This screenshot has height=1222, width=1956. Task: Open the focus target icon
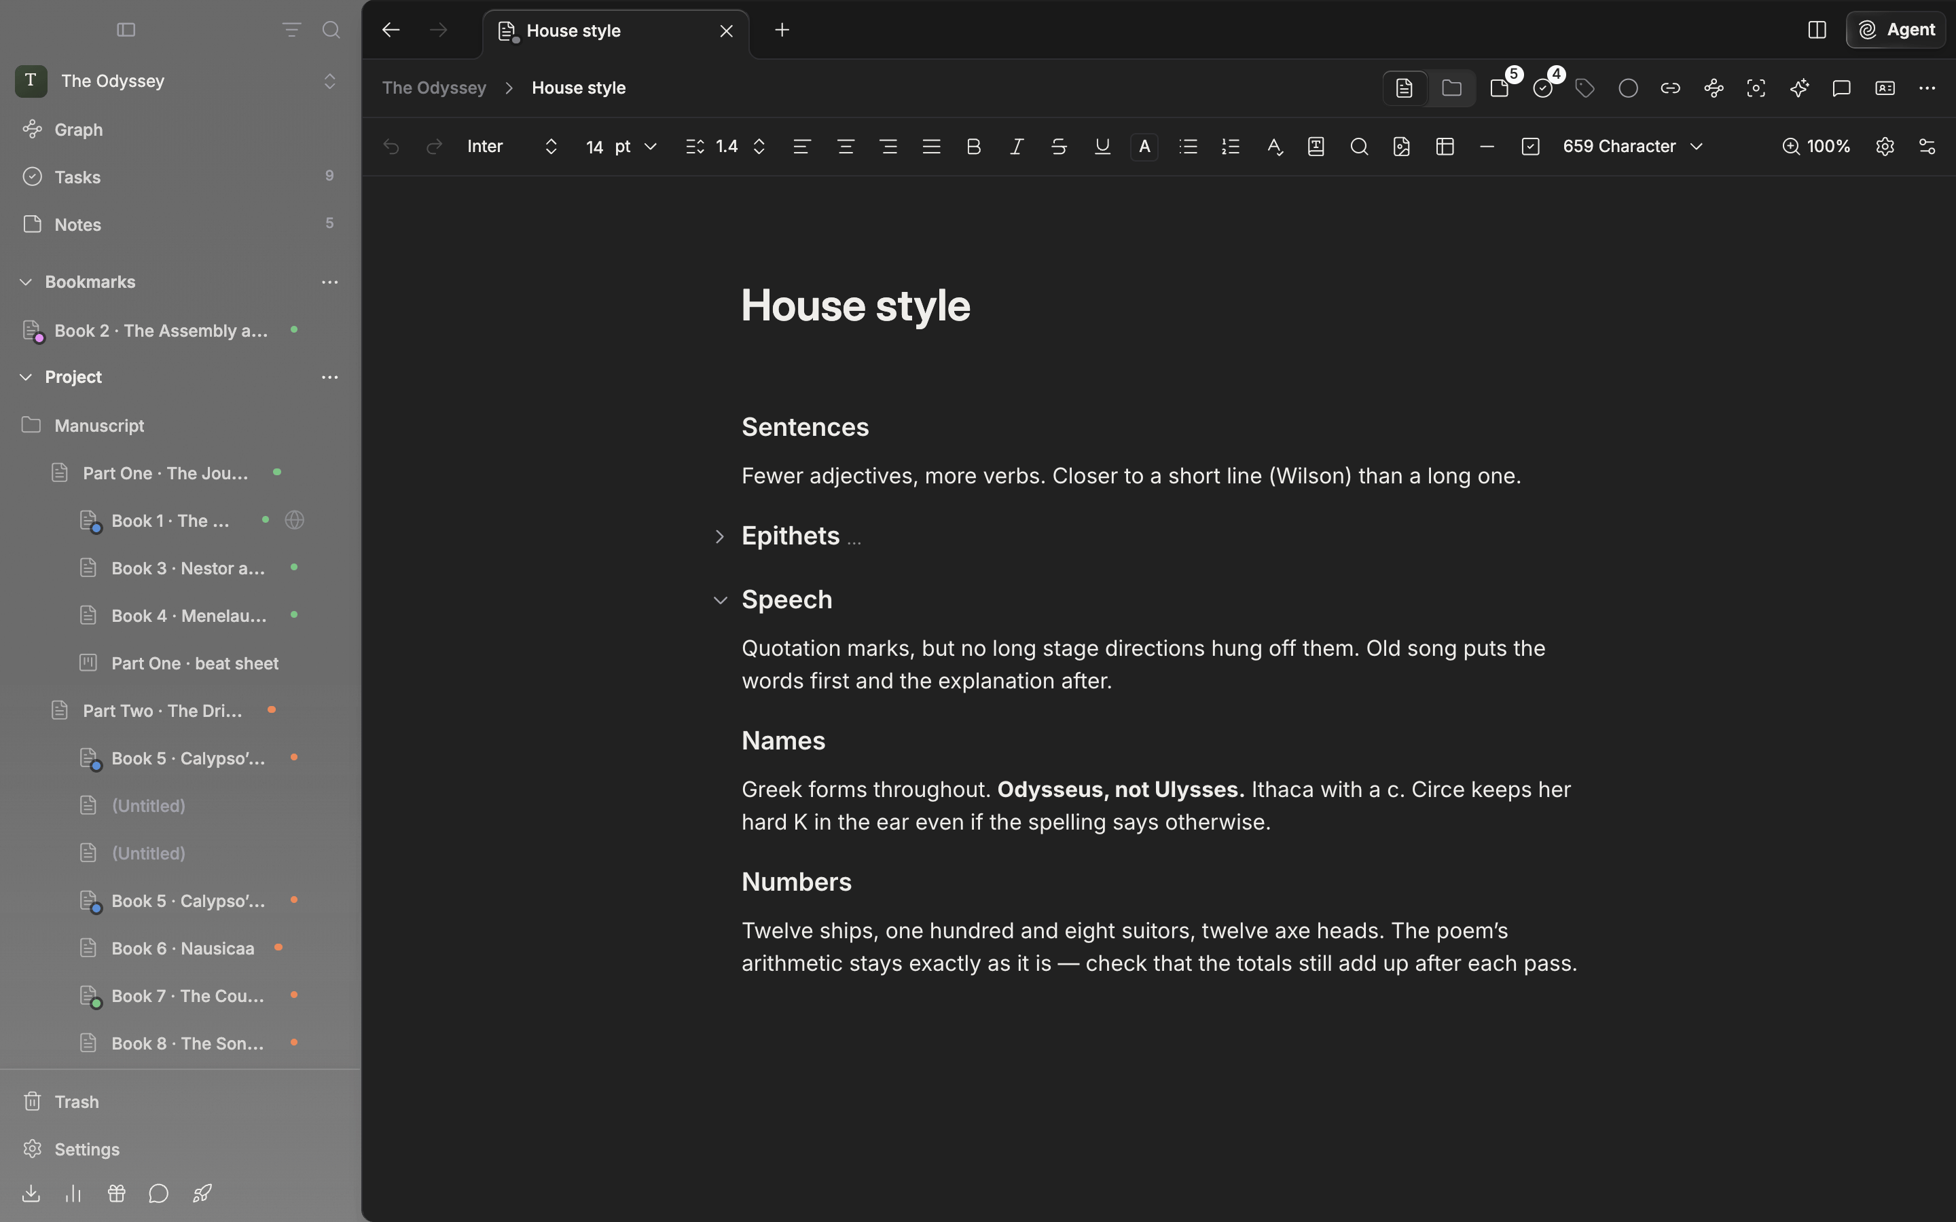(x=1756, y=88)
